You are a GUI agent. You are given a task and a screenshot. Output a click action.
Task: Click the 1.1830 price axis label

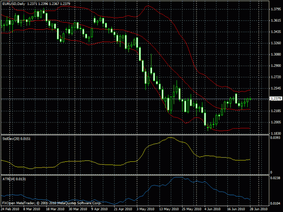(276, 133)
